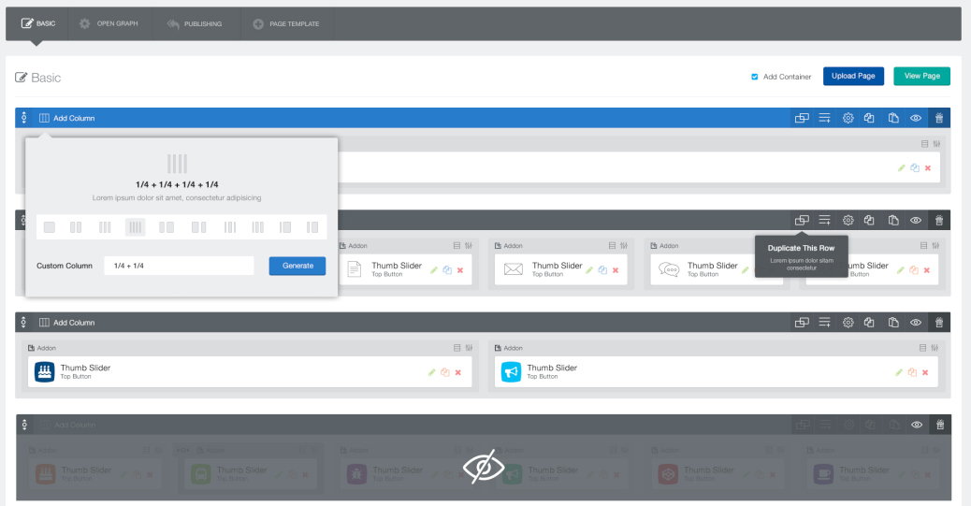The image size is (971, 506).
Task: Remove the envelope-icon Thumb Slider with red X
Action: pos(616,270)
